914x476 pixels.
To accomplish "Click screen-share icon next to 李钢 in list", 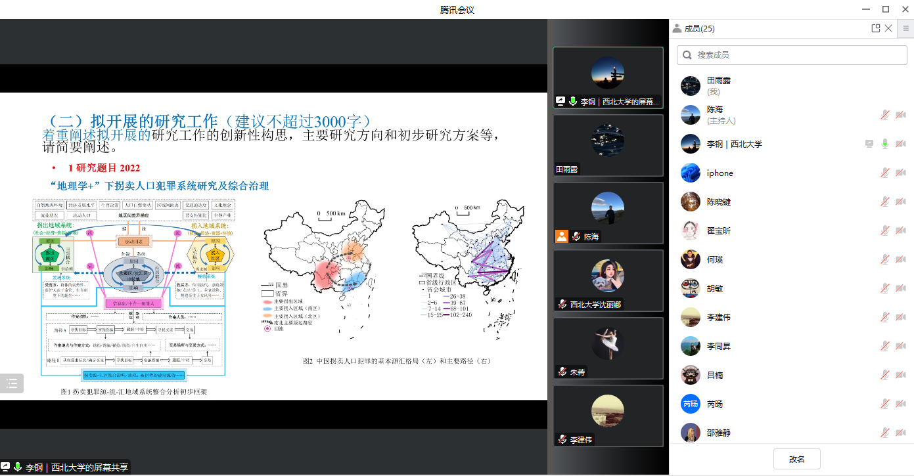I will point(869,144).
